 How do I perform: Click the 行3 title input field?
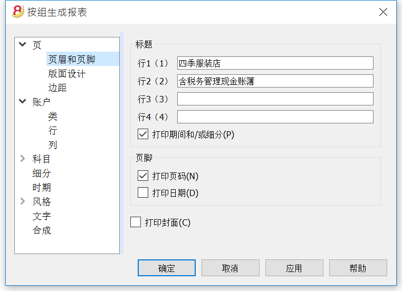(x=275, y=99)
